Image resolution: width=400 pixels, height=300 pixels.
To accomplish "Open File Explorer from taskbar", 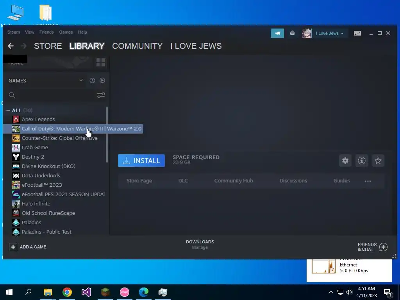I will 48,292.
